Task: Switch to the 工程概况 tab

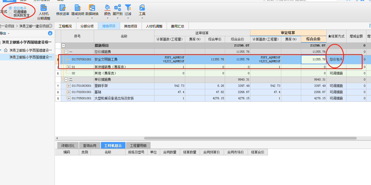Action: point(65,26)
